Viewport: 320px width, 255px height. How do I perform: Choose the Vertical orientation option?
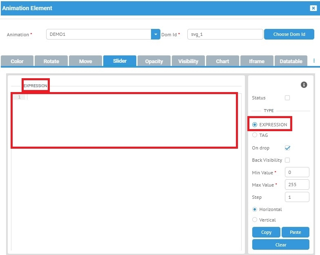(x=255, y=220)
